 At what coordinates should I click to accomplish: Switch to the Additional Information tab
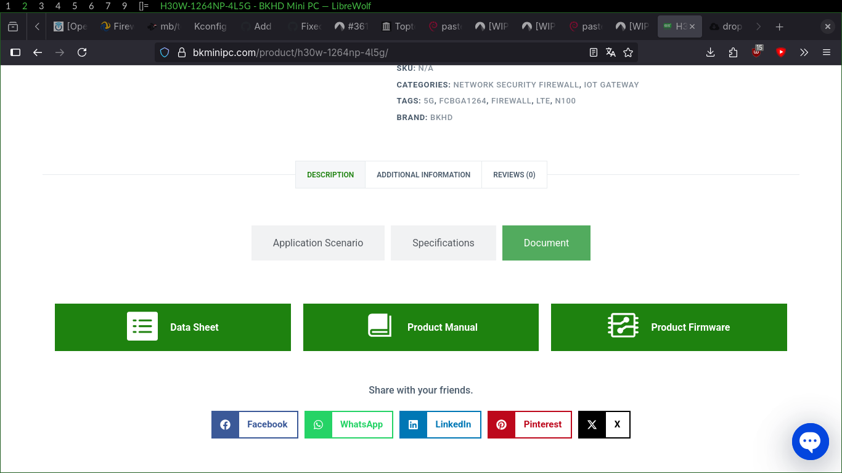(423, 175)
